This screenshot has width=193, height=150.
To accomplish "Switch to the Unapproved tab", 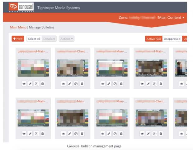I will [172, 39].
